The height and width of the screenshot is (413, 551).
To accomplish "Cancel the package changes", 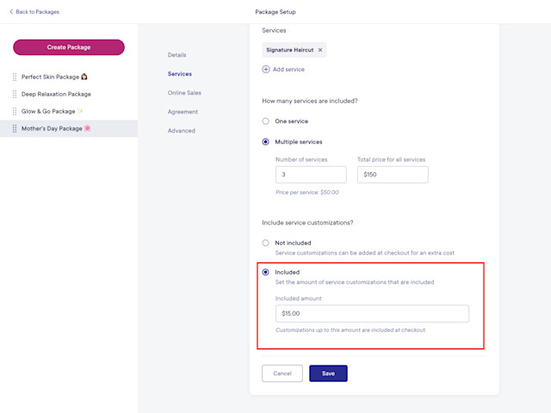I will point(282,373).
